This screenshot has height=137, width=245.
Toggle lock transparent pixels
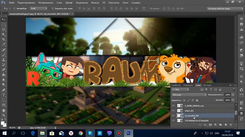pos(185,100)
